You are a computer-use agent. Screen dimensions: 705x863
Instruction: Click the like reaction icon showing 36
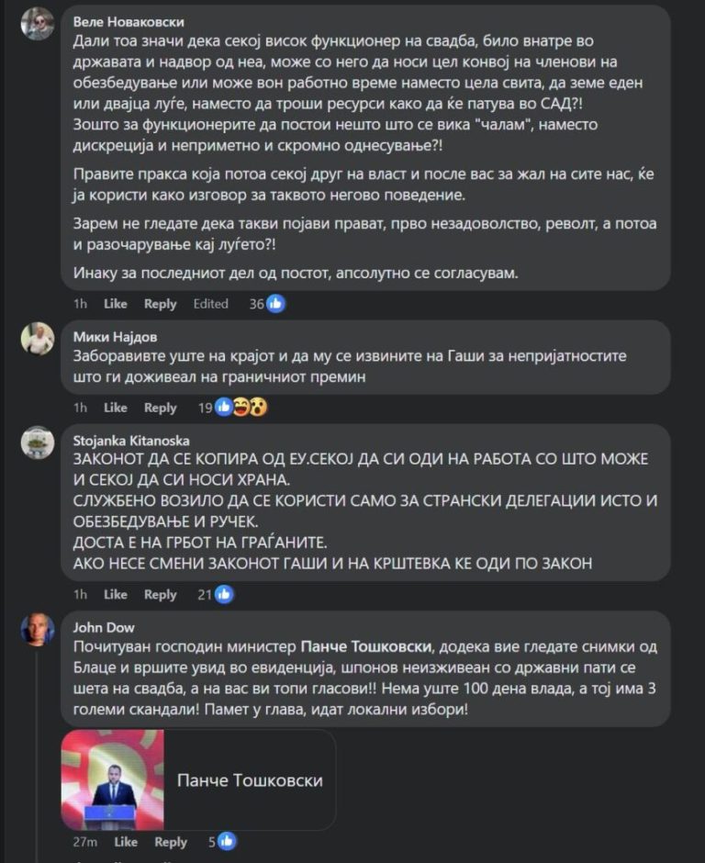coord(275,304)
